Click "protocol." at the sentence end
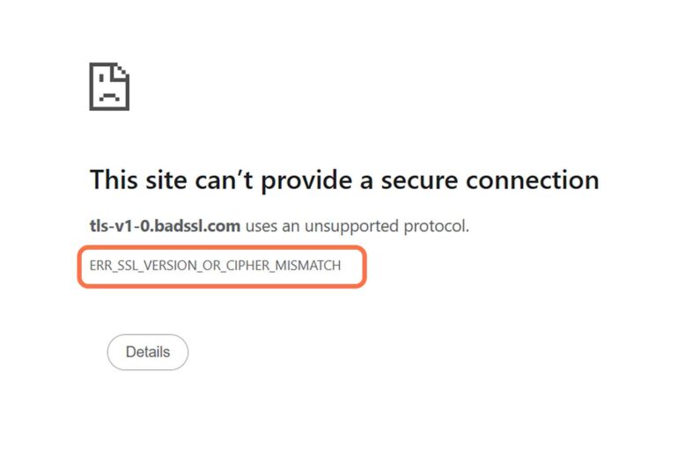This screenshot has height=453, width=678. point(436,227)
